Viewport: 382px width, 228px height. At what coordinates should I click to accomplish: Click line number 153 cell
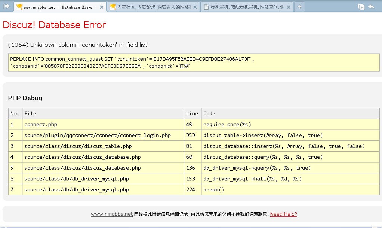[x=193, y=179]
